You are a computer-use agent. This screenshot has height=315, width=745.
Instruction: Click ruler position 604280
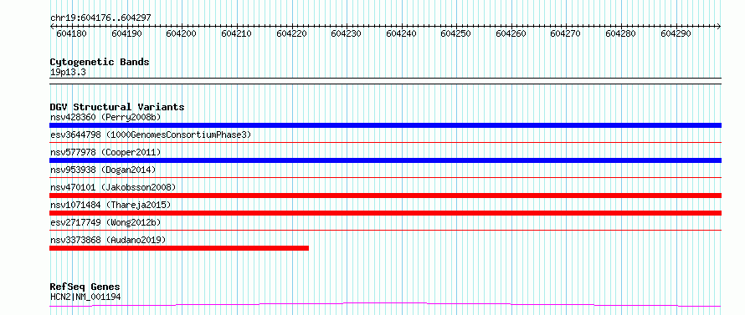[x=620, y=33]
